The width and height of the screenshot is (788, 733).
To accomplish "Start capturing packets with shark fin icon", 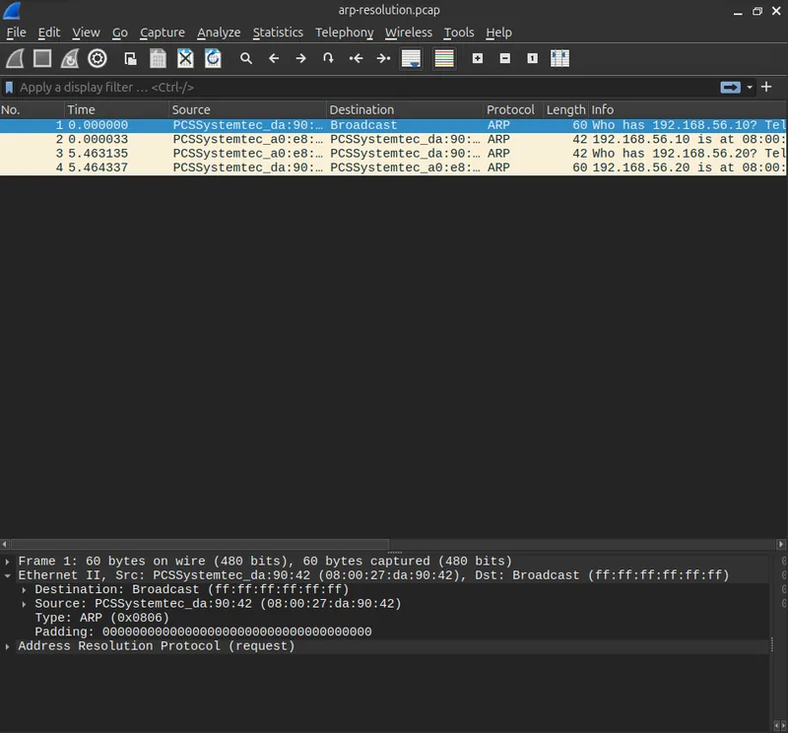I will [15, 58].
